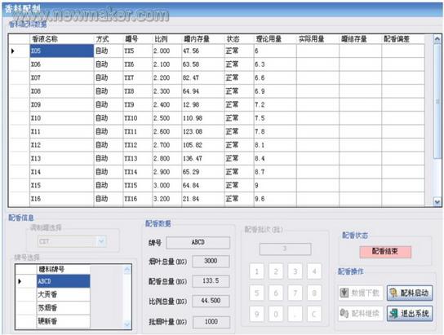444x335 pixels.
Task: Click the 数据下载 download button
Action: tap(361, 293)
